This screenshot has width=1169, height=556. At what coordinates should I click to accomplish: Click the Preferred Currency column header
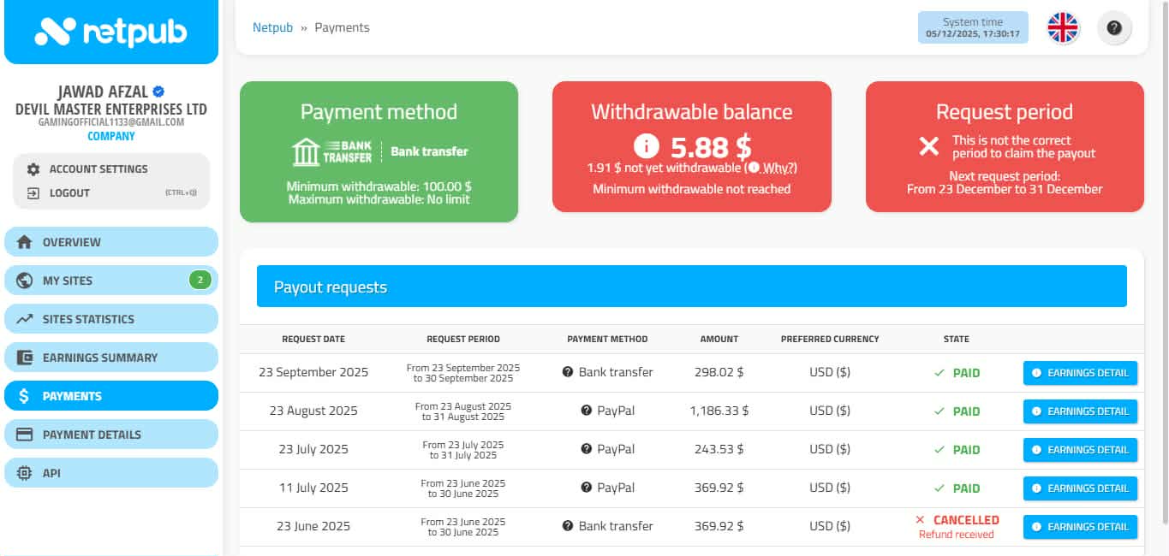point(830,339)
